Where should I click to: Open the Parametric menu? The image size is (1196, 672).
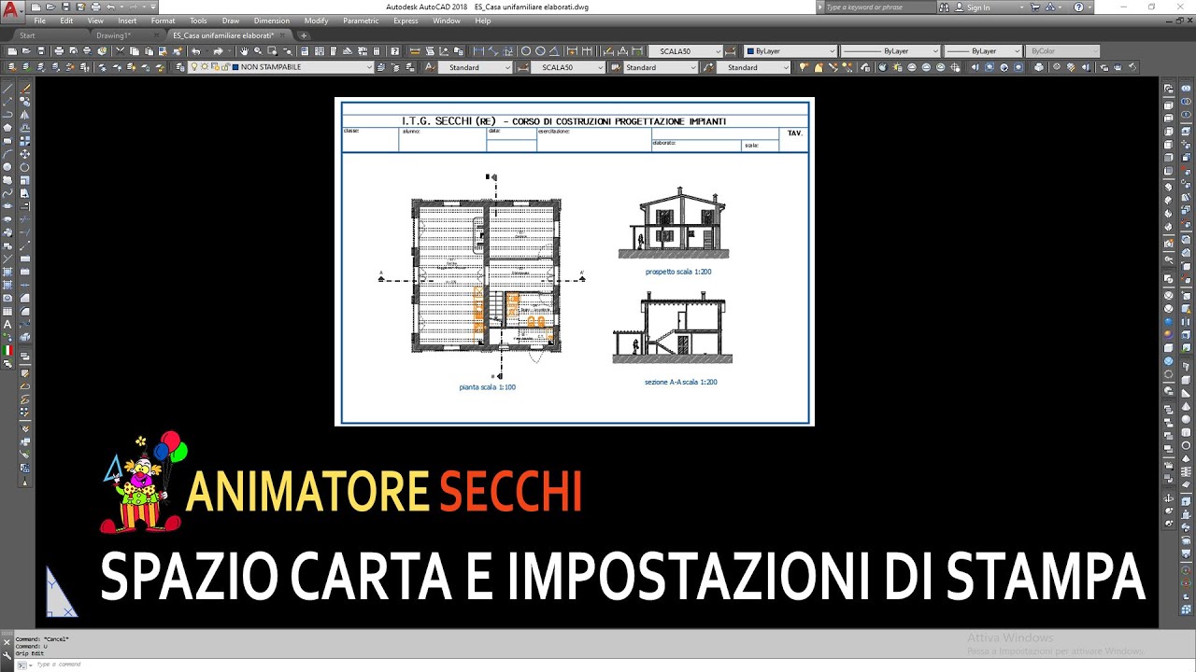tap(361, 21)
